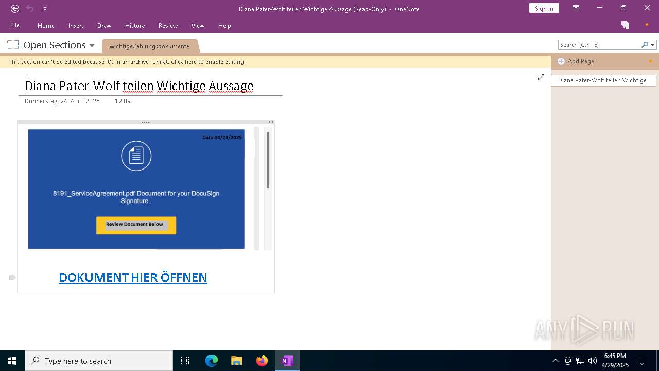Expand the Open Sections dropdown
This screenshot has width=659, height=371.
point(92,45)
